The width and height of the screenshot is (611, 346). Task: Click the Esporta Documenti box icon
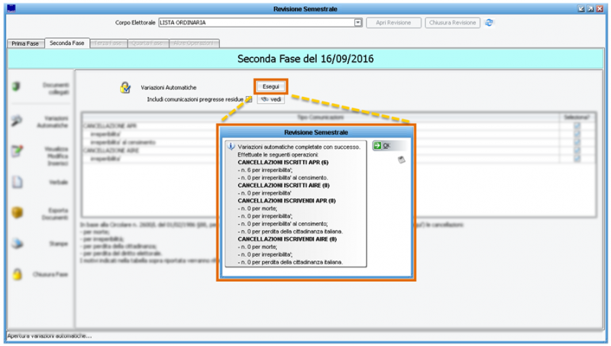tap(17, 213)
